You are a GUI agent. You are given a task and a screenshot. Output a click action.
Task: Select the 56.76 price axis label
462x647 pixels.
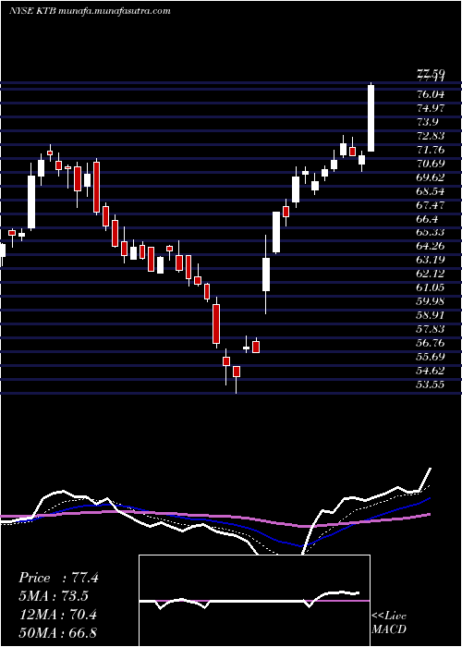431,343
